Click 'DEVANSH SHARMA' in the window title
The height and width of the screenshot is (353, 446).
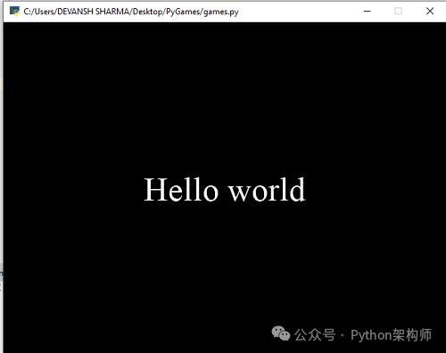(94, 12)
